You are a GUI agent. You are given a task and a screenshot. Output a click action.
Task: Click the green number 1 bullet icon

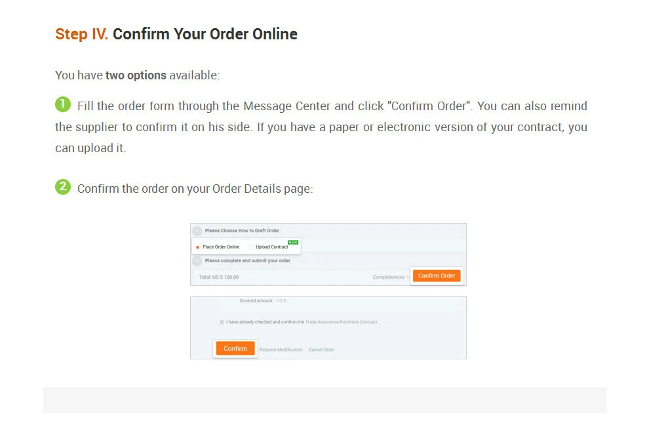(63, 104)
